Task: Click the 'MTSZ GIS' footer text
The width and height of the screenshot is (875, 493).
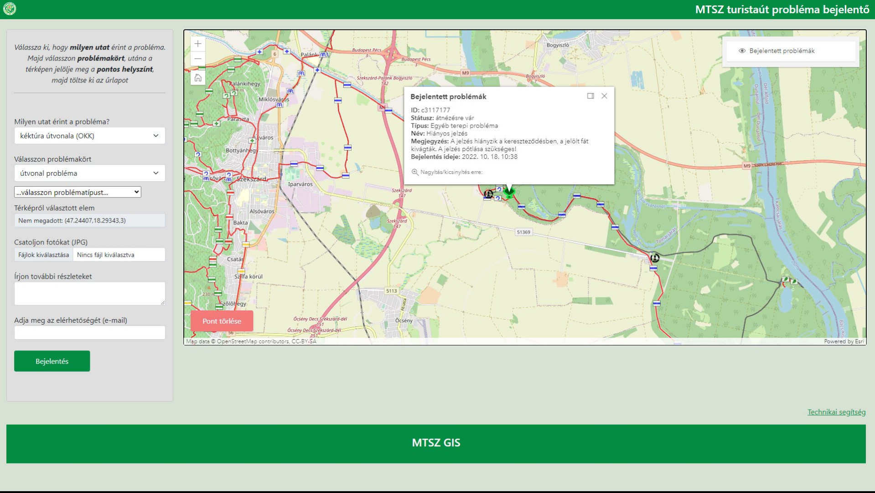Action: tap(436, 443)
